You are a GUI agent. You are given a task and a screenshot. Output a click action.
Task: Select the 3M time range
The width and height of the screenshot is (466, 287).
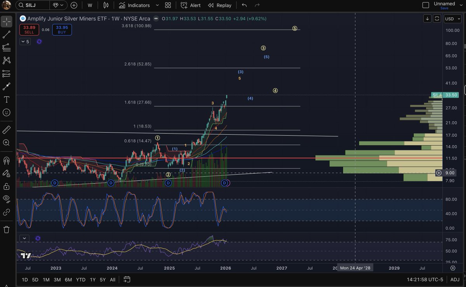coord(57,279)
